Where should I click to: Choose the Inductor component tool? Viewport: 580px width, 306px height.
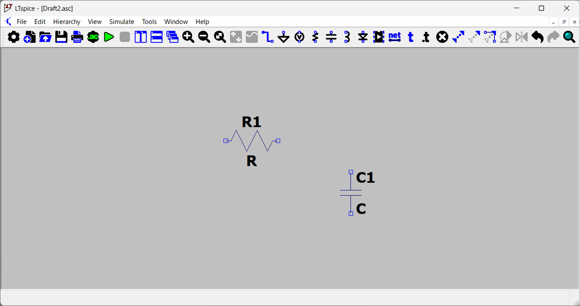pos(347,37)
